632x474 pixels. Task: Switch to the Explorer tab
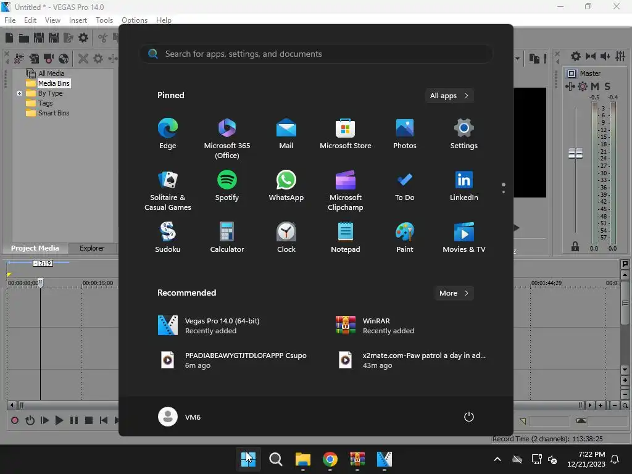coord(92,248)
